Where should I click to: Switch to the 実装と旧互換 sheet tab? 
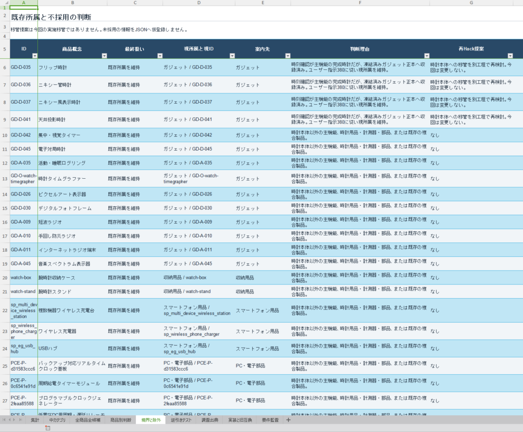[240, 420]
